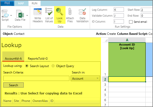Select column A header
Viewport: 153px width, 107px height.
(127, 40)
